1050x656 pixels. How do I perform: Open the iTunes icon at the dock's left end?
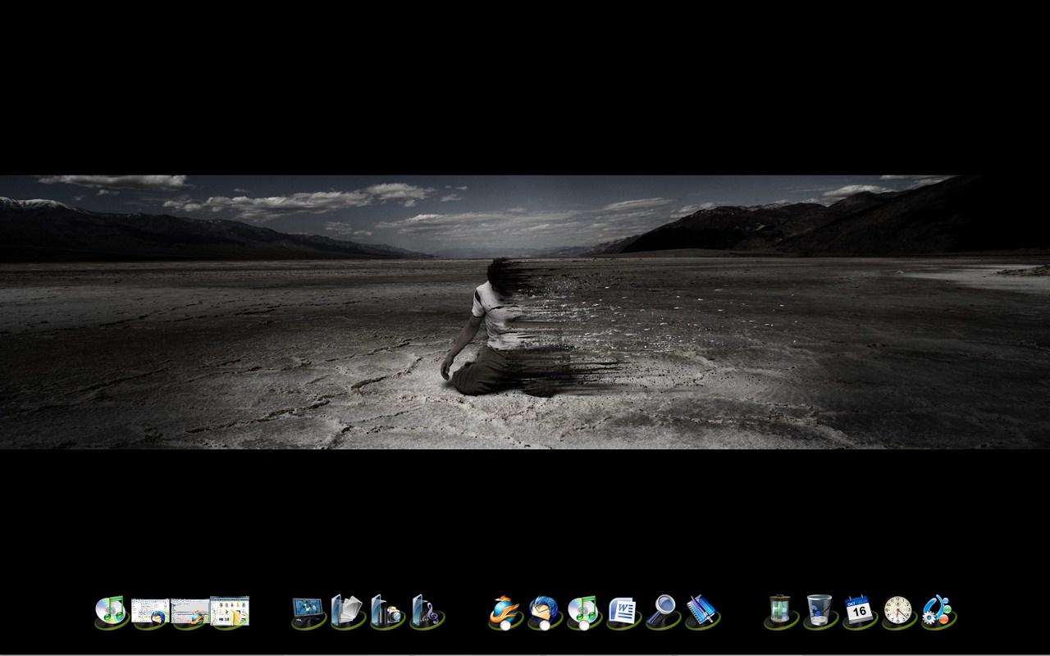(x=110, y=612)
